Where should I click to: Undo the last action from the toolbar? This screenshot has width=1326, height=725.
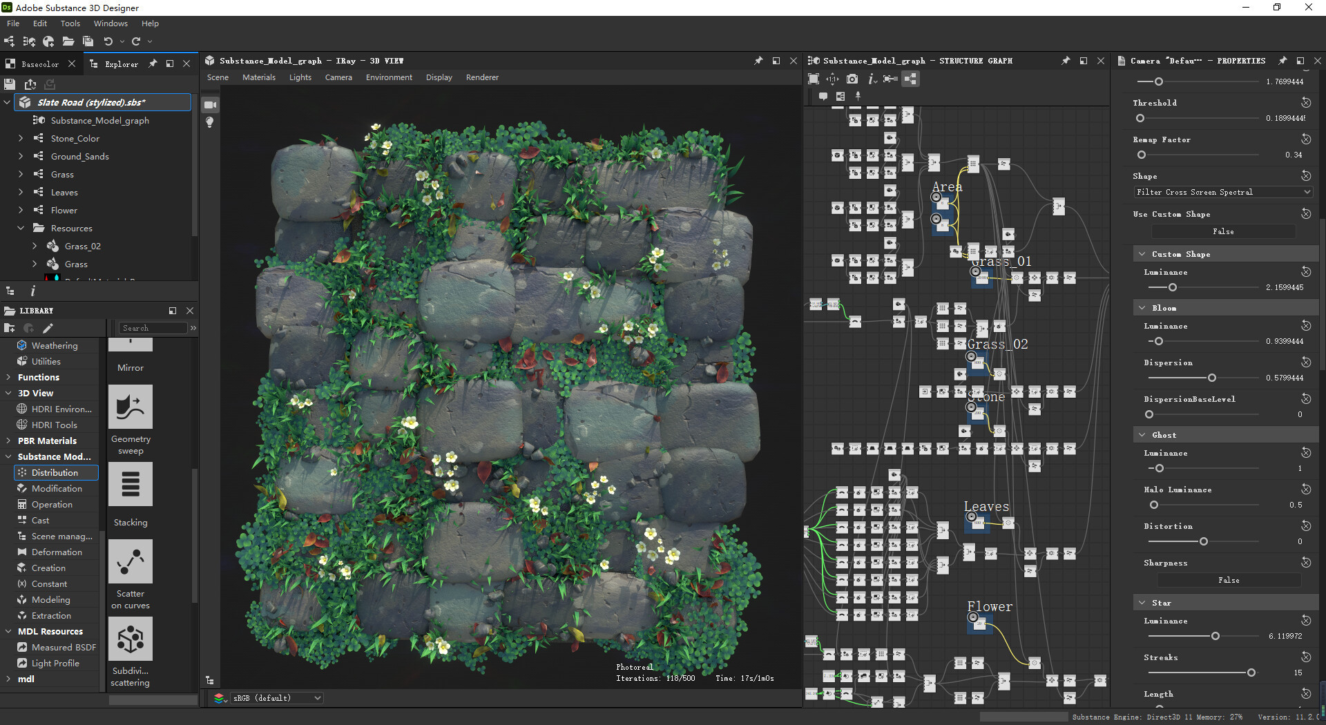[109, 41]
